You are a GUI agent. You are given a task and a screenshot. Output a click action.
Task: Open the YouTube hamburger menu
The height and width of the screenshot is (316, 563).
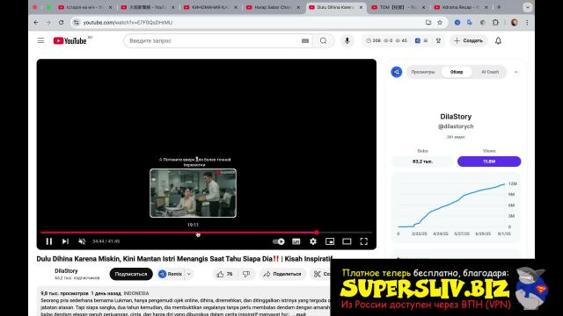click(x=41, y=41)
